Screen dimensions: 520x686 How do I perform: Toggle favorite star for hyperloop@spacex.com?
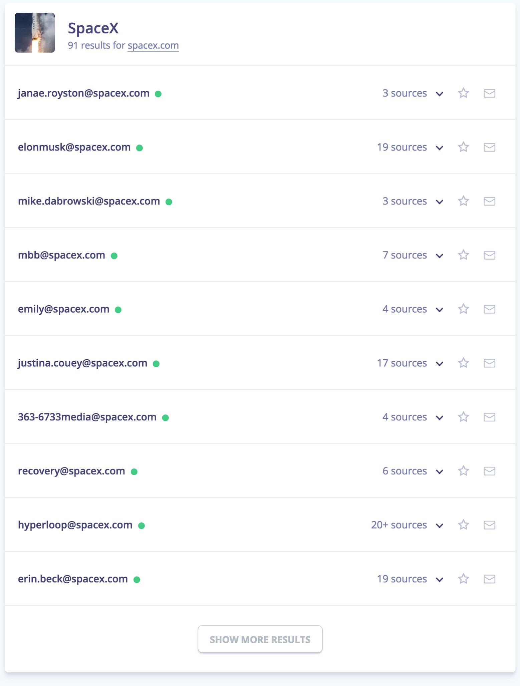pos(463,525)
